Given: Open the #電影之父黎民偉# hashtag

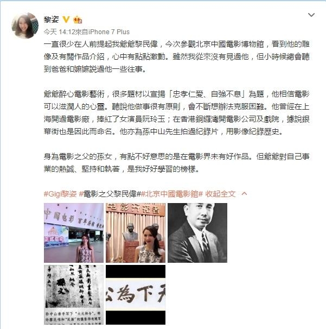Looking at the screenshot, I should (x=110, y=194).
